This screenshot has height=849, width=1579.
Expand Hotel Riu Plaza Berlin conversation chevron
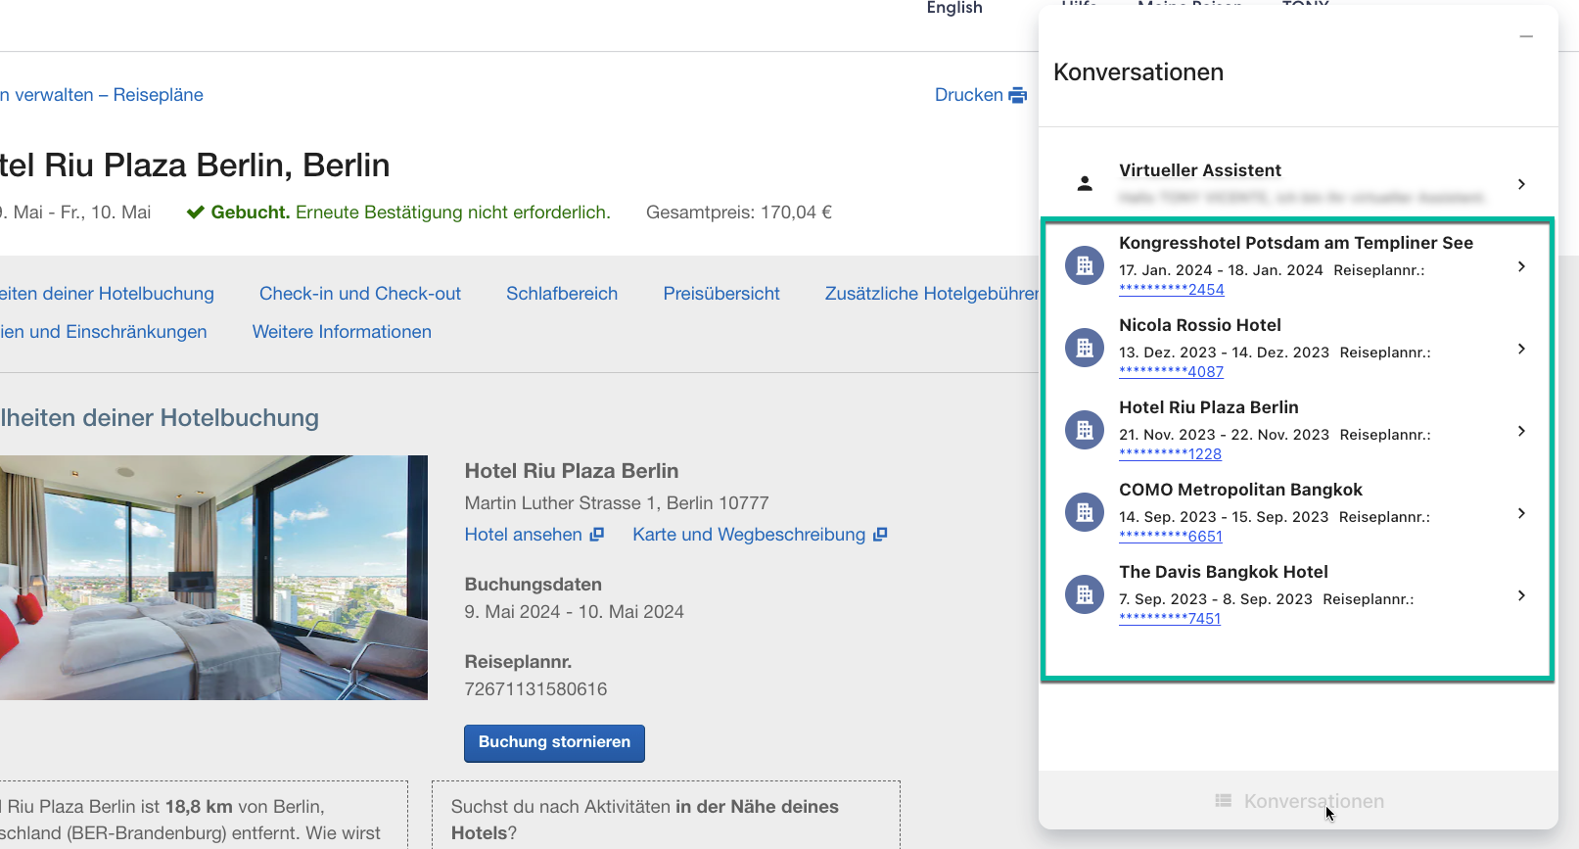coord(1521,431)
